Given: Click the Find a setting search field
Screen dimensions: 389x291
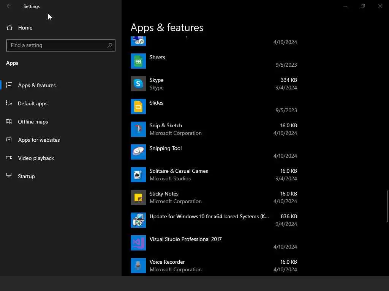Looking at the screenshot, I should coord(60,45).
